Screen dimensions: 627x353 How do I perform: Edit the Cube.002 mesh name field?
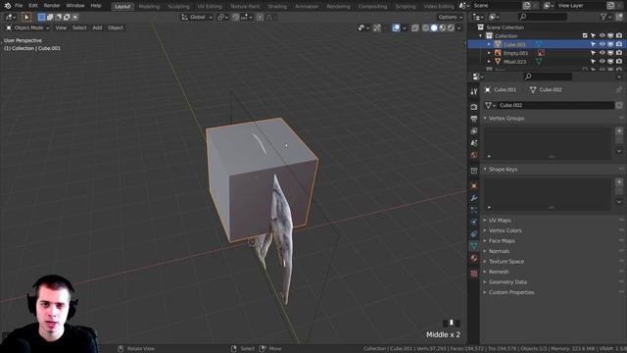tap(555, 105)
